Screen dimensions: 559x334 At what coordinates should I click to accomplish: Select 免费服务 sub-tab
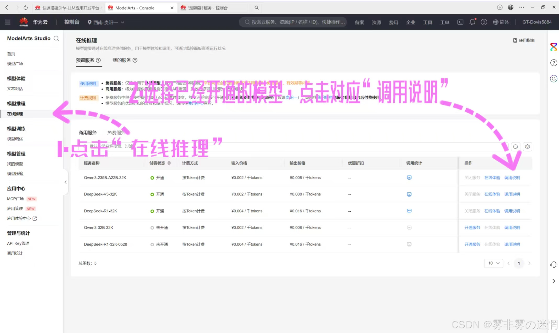[x=116, y=133]
